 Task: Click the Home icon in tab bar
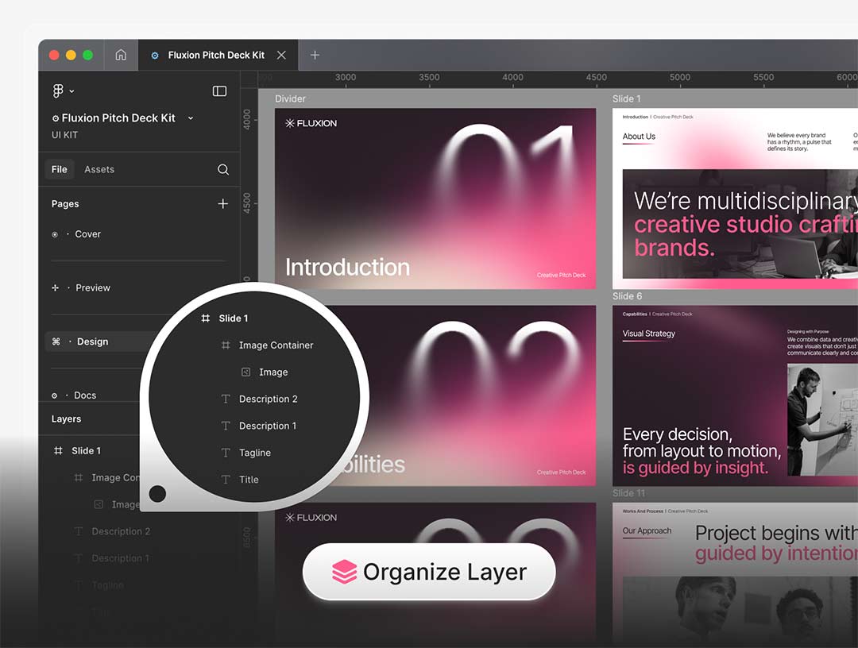tap(121, 56)
